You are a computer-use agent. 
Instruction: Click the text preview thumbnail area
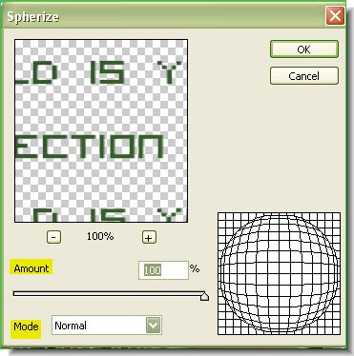point(101,130)
